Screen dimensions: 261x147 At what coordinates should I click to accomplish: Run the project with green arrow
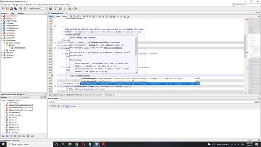(64, 9)
